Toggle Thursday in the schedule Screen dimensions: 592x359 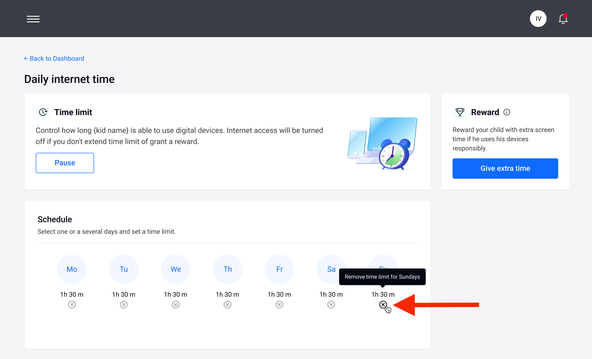(227, 269)
